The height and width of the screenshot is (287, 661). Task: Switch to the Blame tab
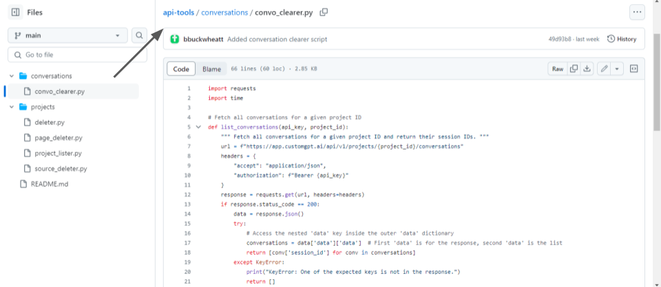coord(211,69)
